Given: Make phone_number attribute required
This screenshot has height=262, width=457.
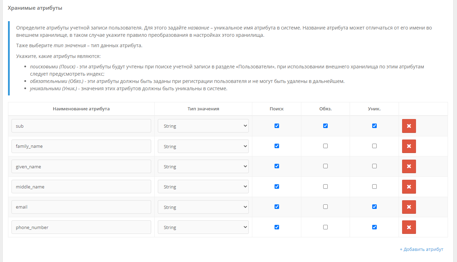Looking at the screenshot, I should pyautogui.click(x=325, y=227).
